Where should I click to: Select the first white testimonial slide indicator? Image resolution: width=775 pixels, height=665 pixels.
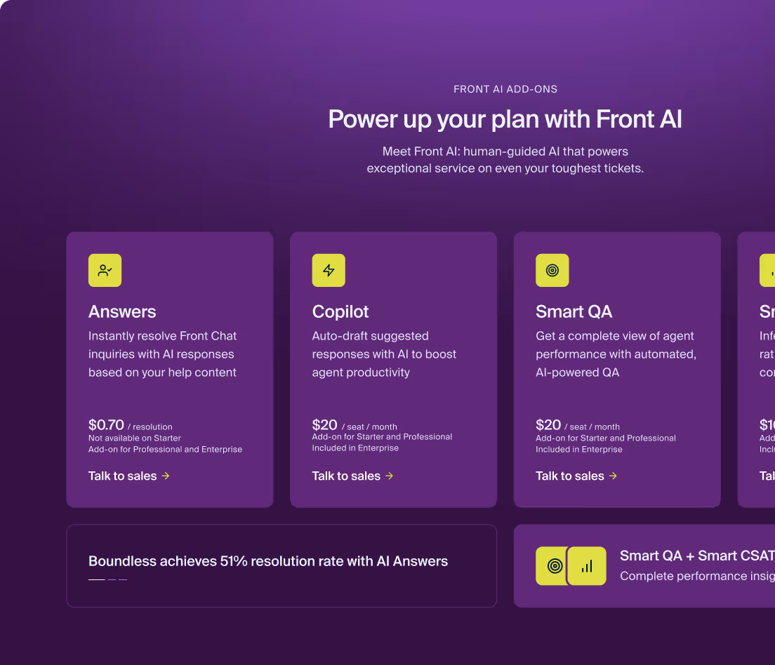96,579
